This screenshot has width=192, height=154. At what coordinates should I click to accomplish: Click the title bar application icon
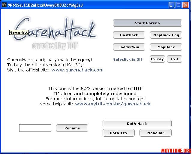coord(4,5)
